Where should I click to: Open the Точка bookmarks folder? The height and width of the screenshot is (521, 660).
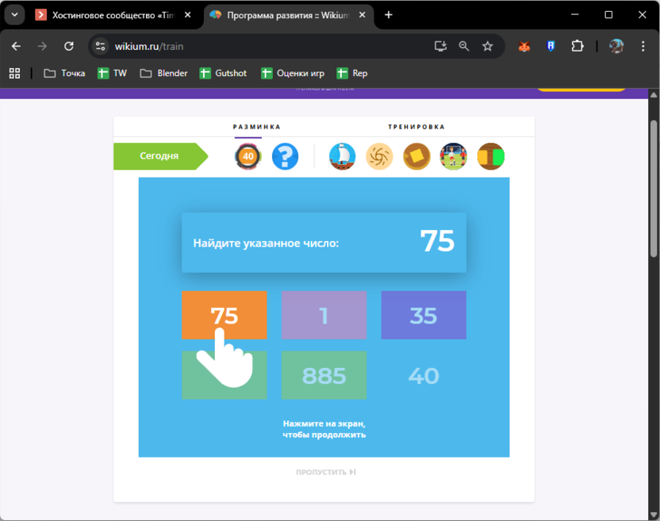[x=64, y=73]
